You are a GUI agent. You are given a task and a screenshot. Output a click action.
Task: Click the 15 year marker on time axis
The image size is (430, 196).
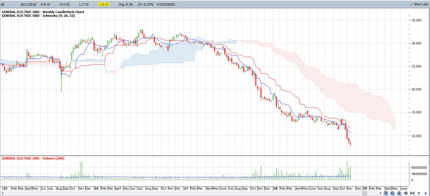tap(5, 189)
